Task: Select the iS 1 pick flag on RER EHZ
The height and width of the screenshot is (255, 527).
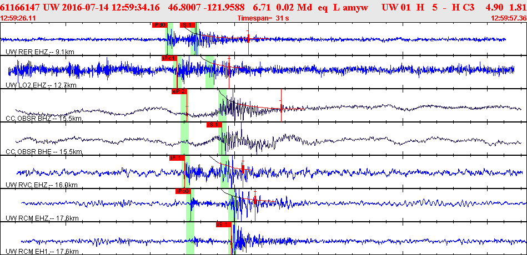Action: [x=187, y=25]
